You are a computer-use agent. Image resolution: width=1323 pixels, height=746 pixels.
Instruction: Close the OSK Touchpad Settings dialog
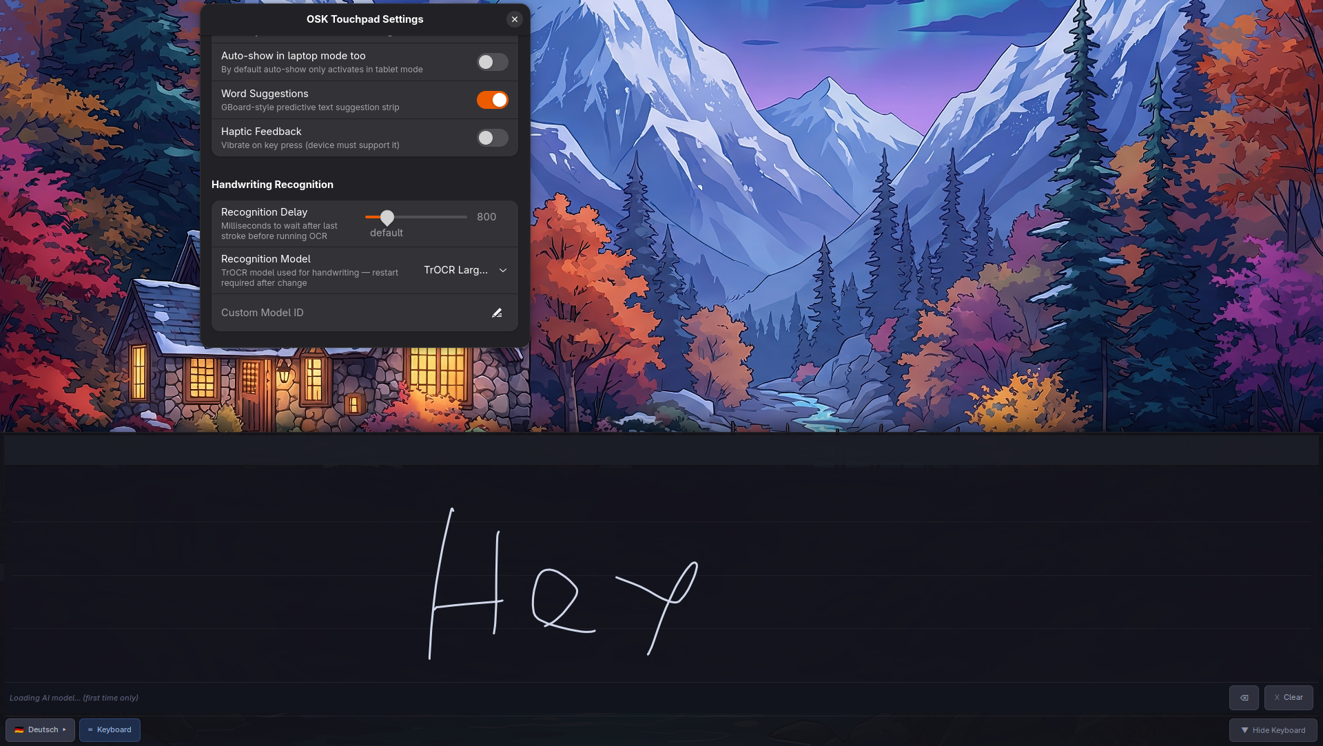coord(515,19)
